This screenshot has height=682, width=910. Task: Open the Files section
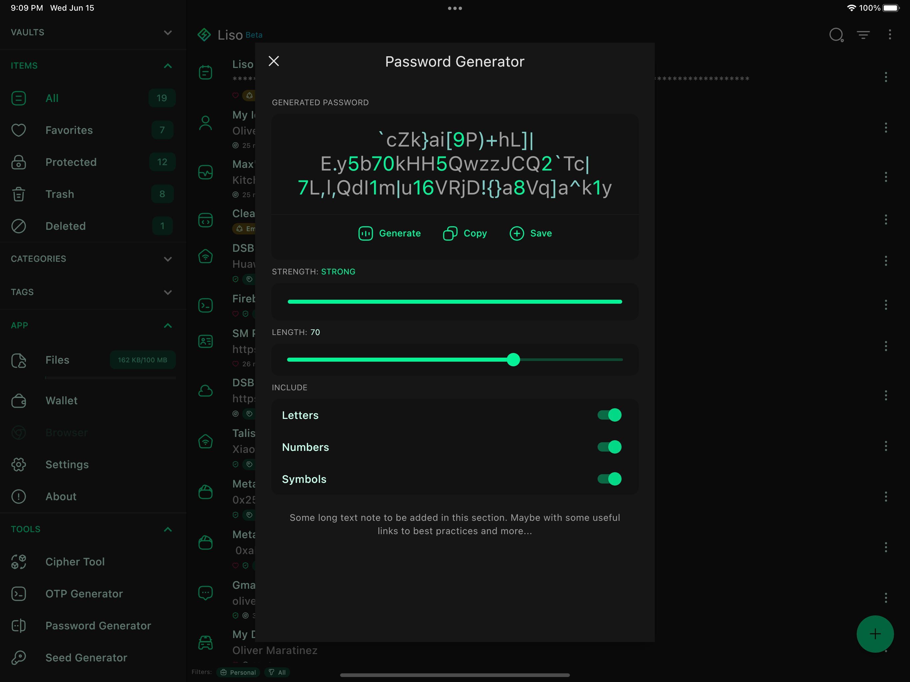click(x=57, y=360)
